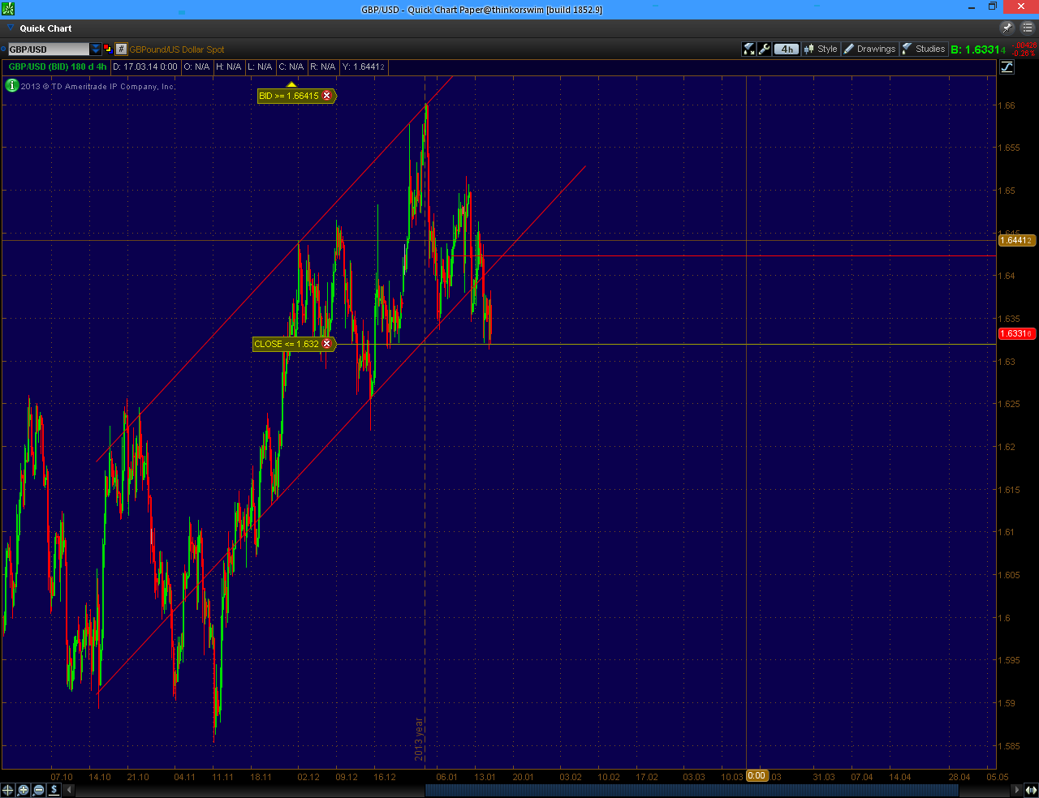1039x798 pixels.
Task: Open chart settings wrench icon
Action: [x=764, y=49]
